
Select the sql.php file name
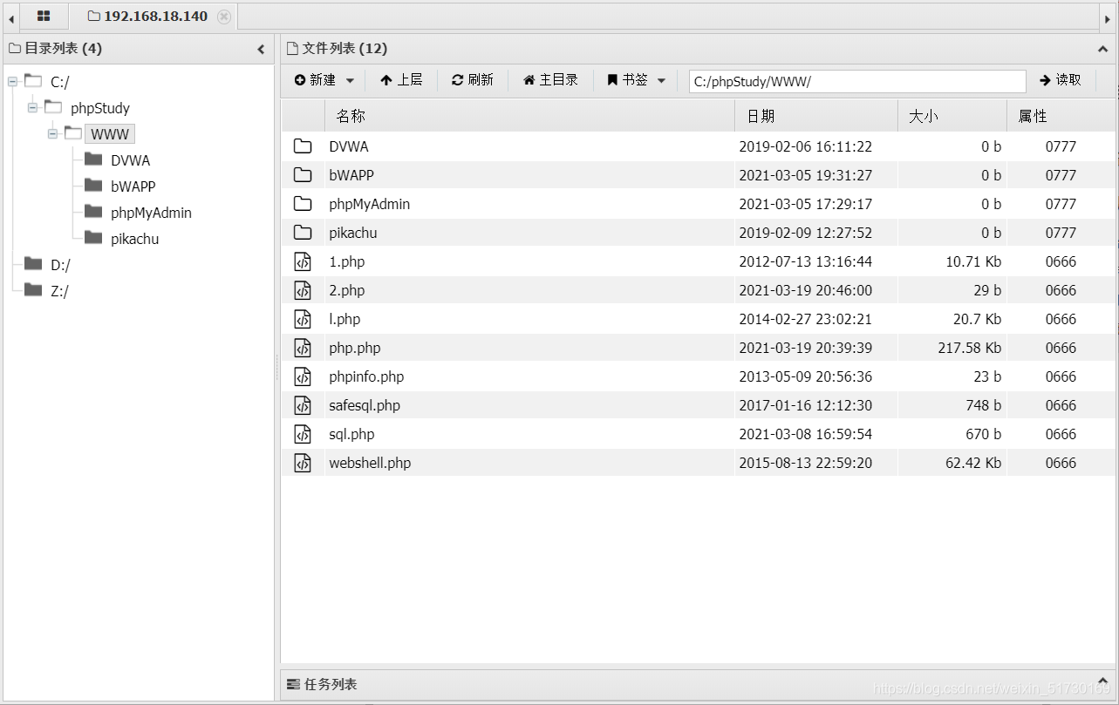[x=351, y=434]
